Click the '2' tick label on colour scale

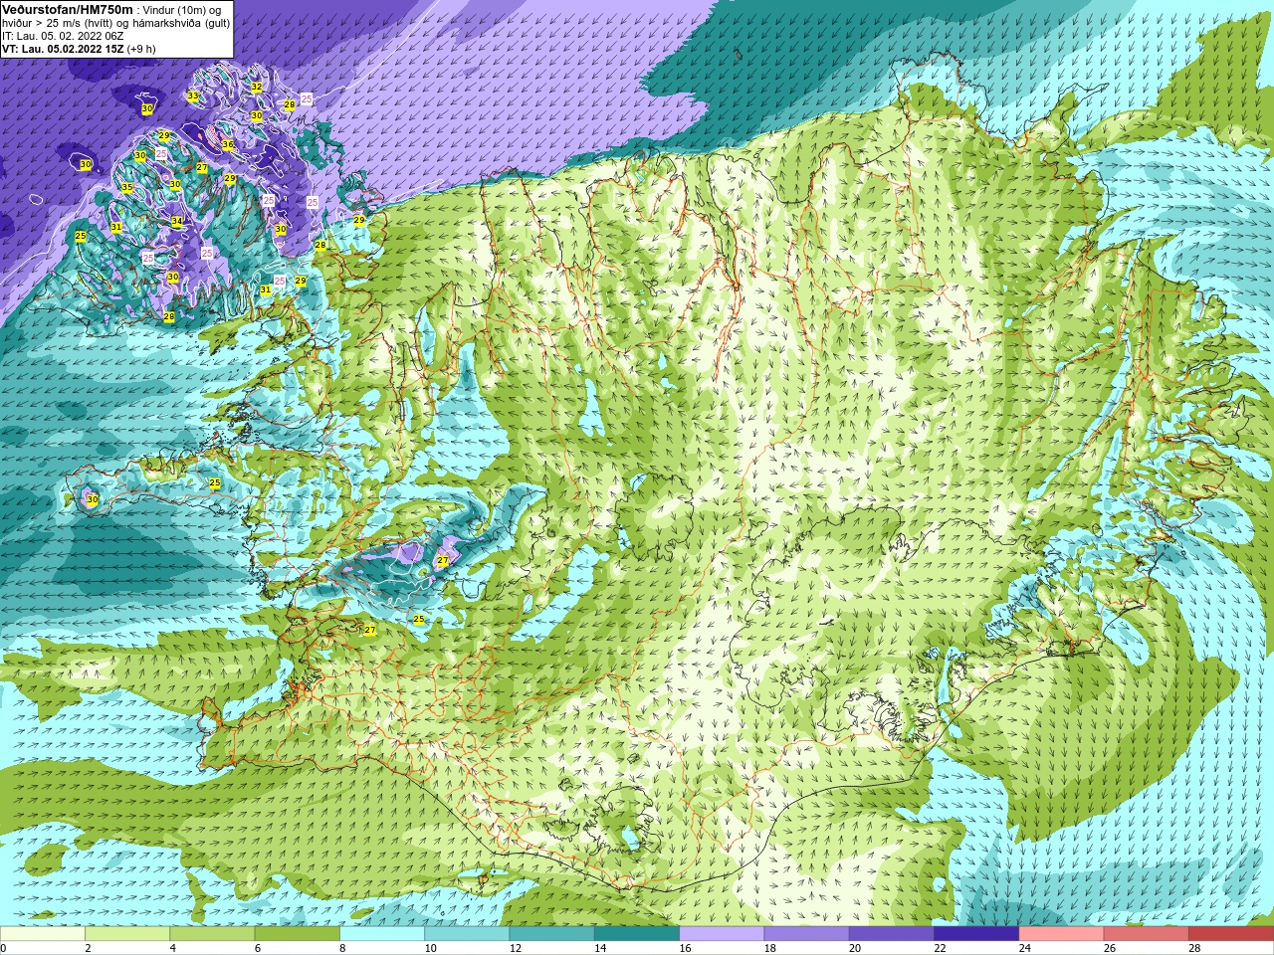[89, 948]
